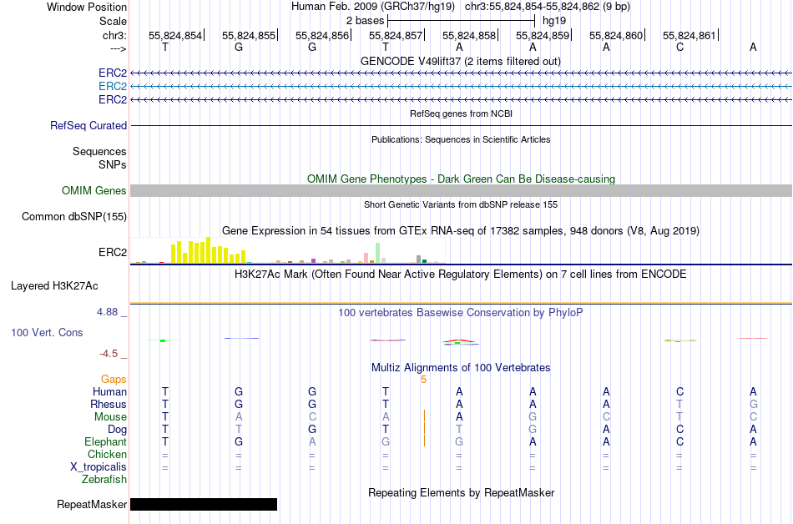
Task: Select the Scale label in ruler
Action: click(x=113, y=21)
